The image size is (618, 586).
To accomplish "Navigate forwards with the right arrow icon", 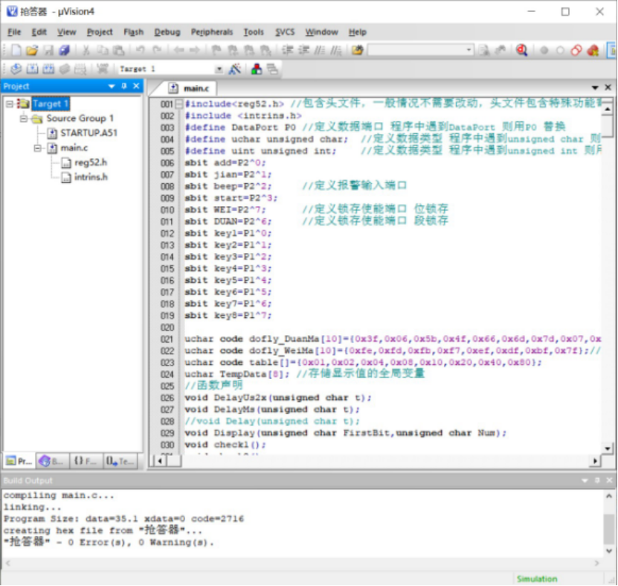I will coord(195,50).
